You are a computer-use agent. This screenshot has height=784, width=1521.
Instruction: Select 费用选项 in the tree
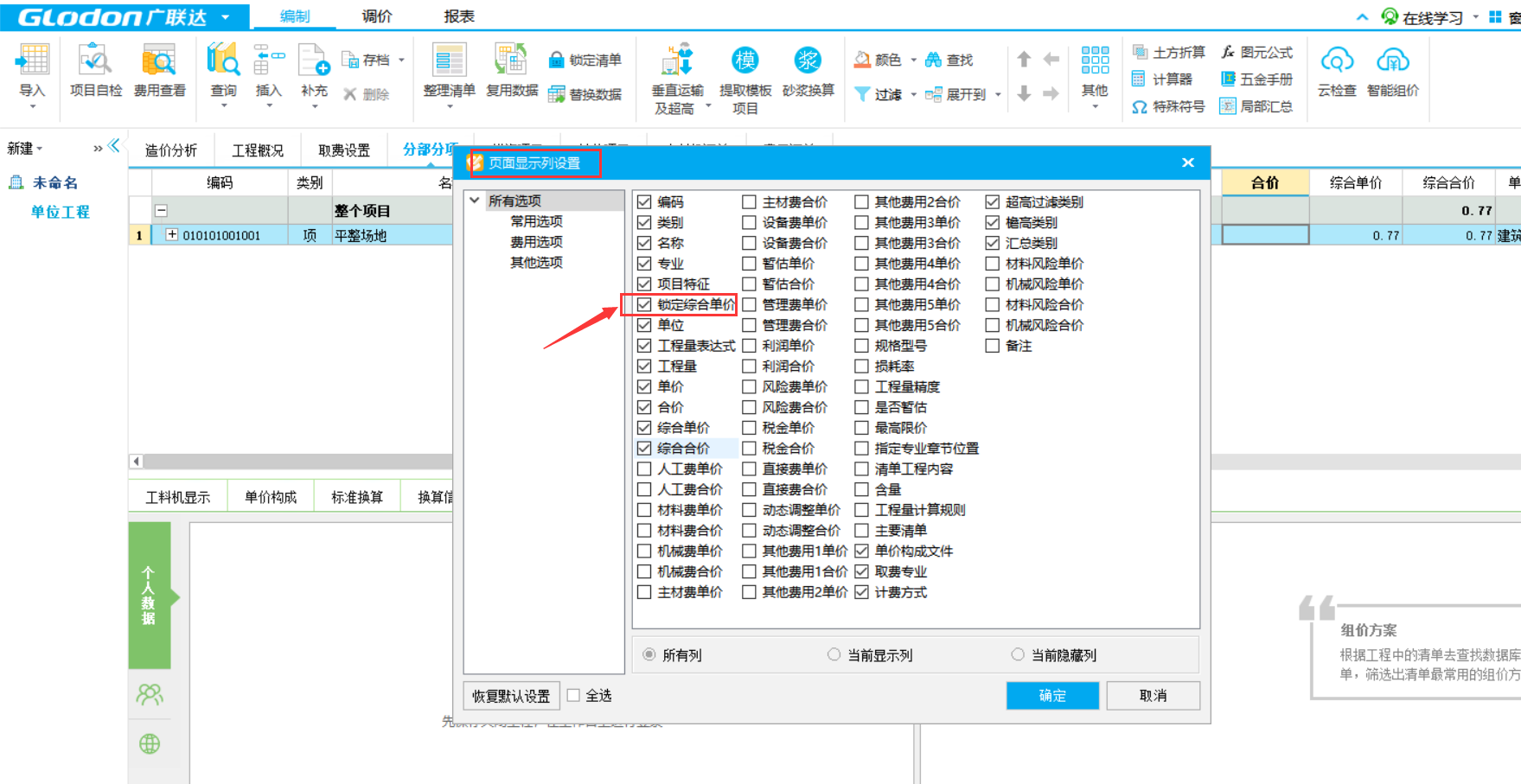tap(536, 242)
